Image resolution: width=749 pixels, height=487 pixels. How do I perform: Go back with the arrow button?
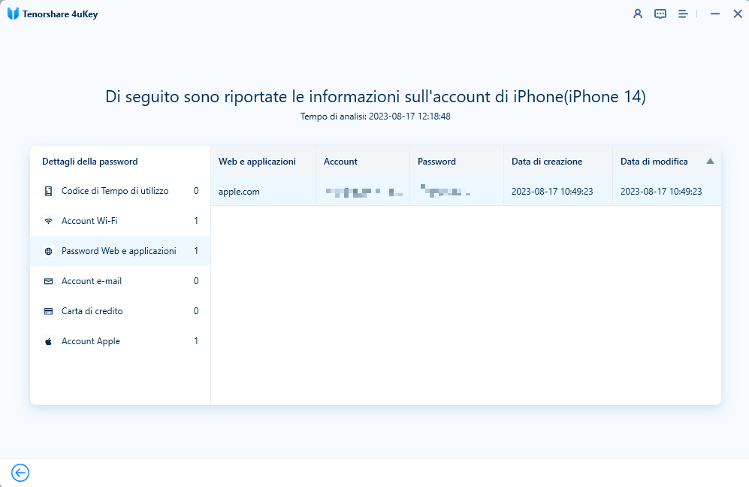click(20, 473)
